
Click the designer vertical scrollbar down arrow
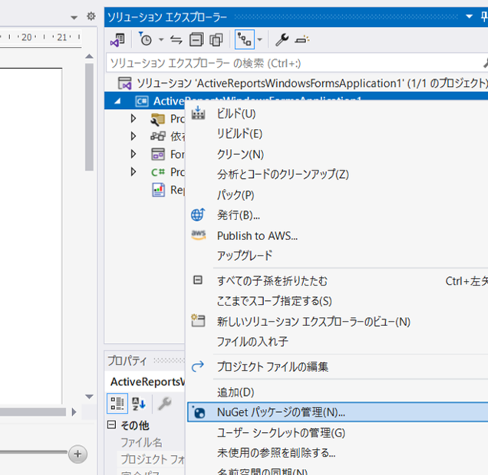[89, 397]
